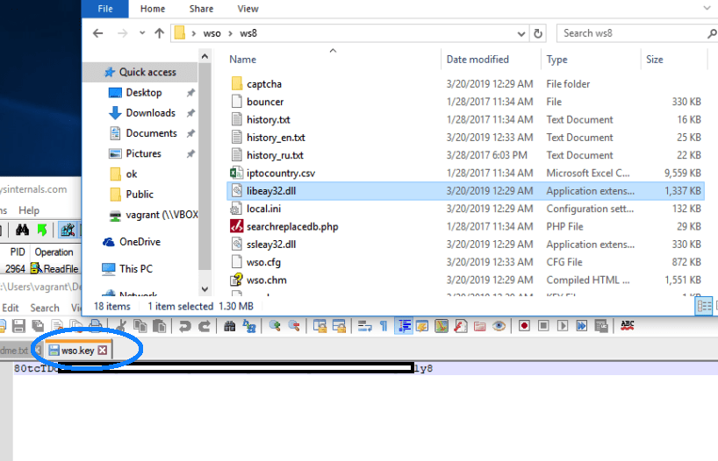The width and height of the screenshot is (718, 461).
Task: Click in the Search ws8 field
Action: [632, 33]
